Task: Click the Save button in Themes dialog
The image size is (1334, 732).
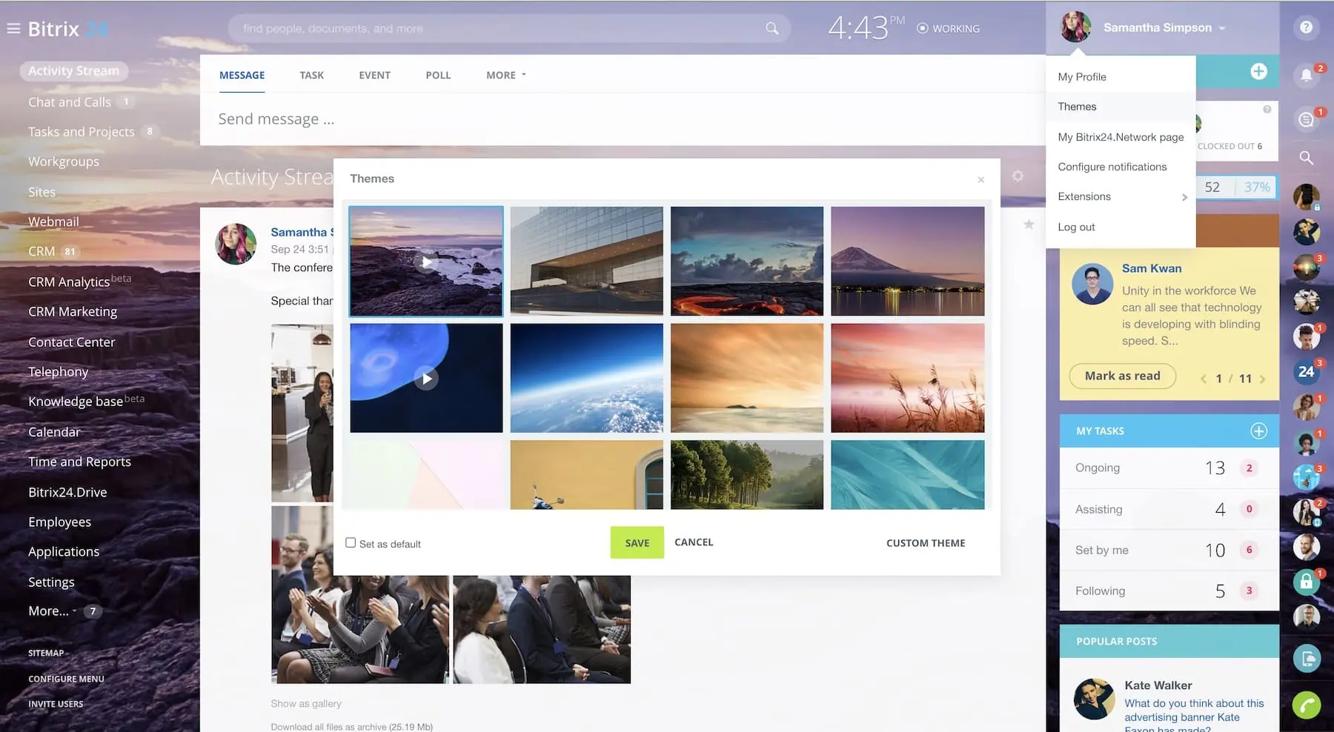Action: tap(637, 542)
